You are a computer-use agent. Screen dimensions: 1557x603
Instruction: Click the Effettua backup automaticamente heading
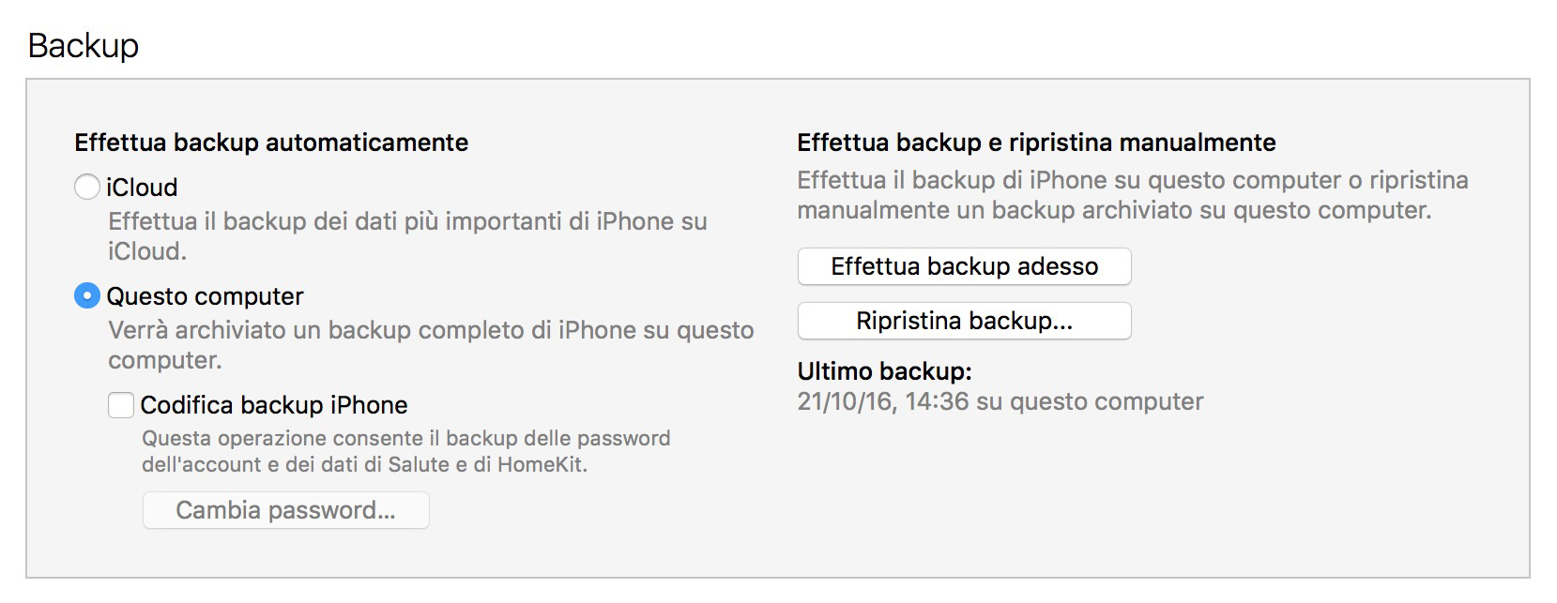[271, 143]
